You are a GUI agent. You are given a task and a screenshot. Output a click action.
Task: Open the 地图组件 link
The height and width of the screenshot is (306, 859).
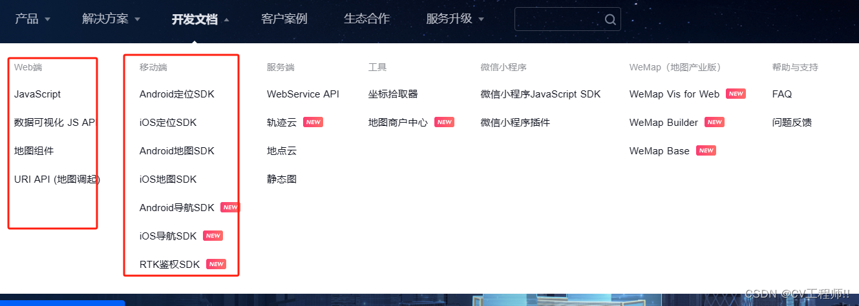click(34, 151)
